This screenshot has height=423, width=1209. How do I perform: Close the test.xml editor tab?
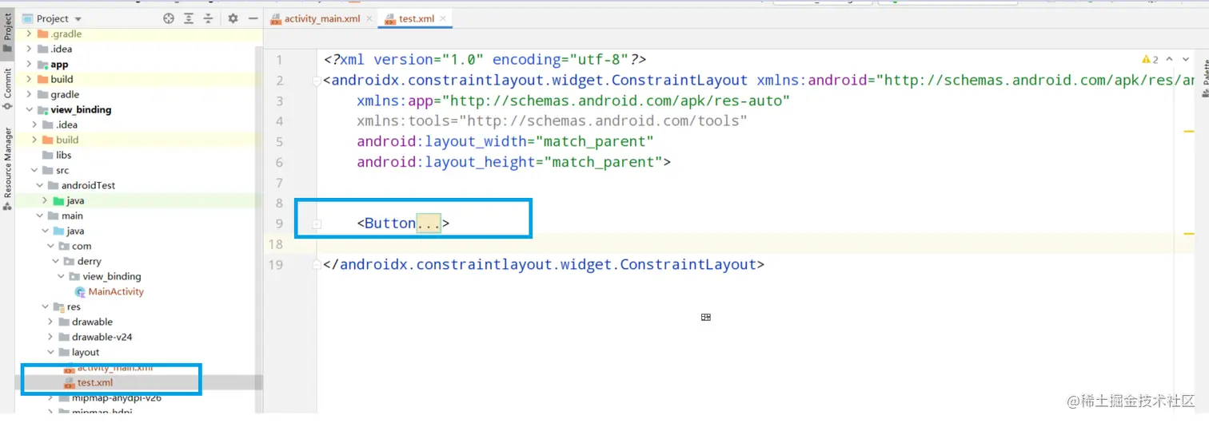pos(443,18)
